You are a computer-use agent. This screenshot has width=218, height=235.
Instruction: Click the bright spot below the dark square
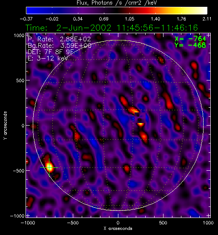coord(141,124)
